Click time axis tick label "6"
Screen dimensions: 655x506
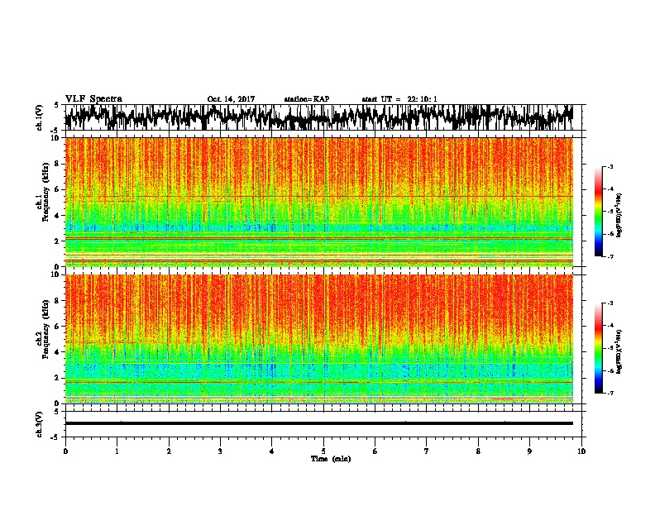tap(375, 451)
